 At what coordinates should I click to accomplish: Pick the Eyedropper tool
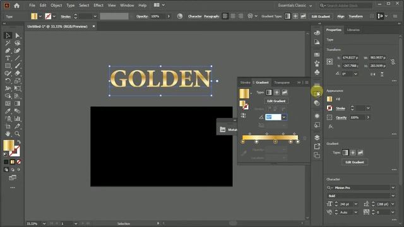pyautogui.click(x=8, y=111)
